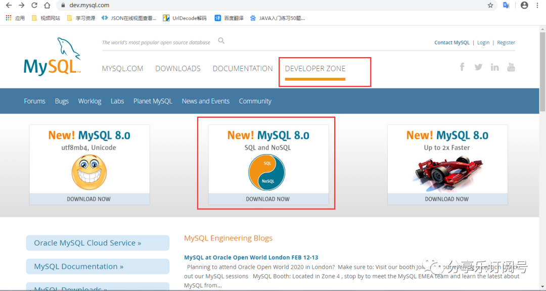Click the SQL and NoSQL yin-yang image
Viewport: 546px width, 291px height.
267,173
